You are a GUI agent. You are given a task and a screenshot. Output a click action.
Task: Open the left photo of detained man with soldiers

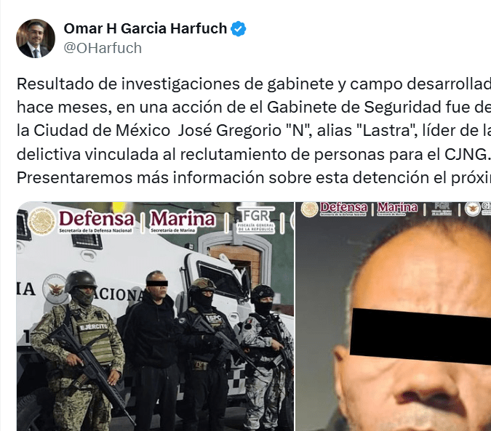pos(156,316)
